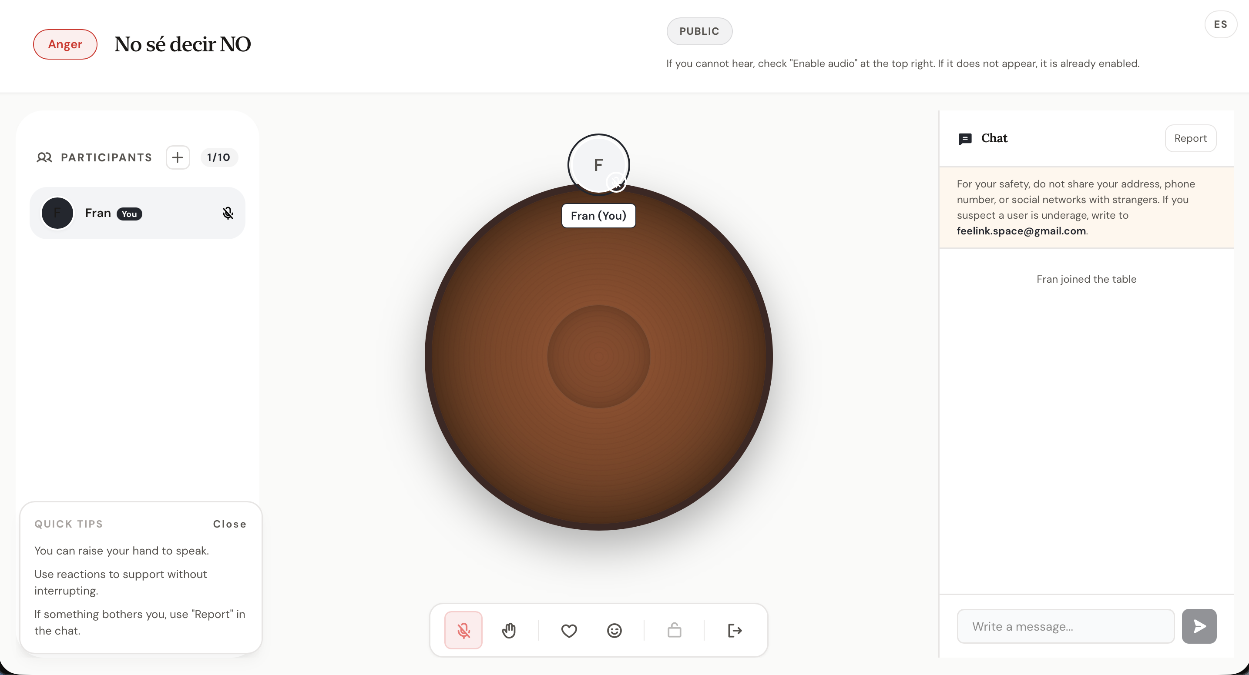The width and height of the screenshot is (1249, 675).
Task: Toggle the PUBLIC room visibility badge
Action: point(699,30)
